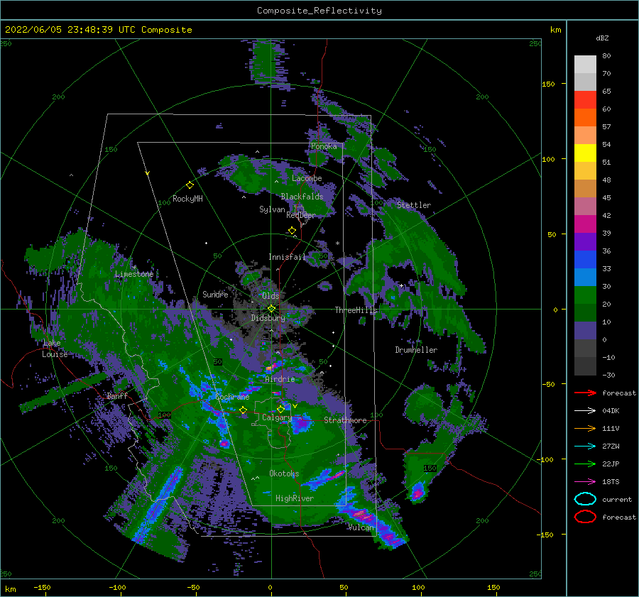
Task: Select the blue 36 dBZ color swatch
Action: [x=585, y=259]
